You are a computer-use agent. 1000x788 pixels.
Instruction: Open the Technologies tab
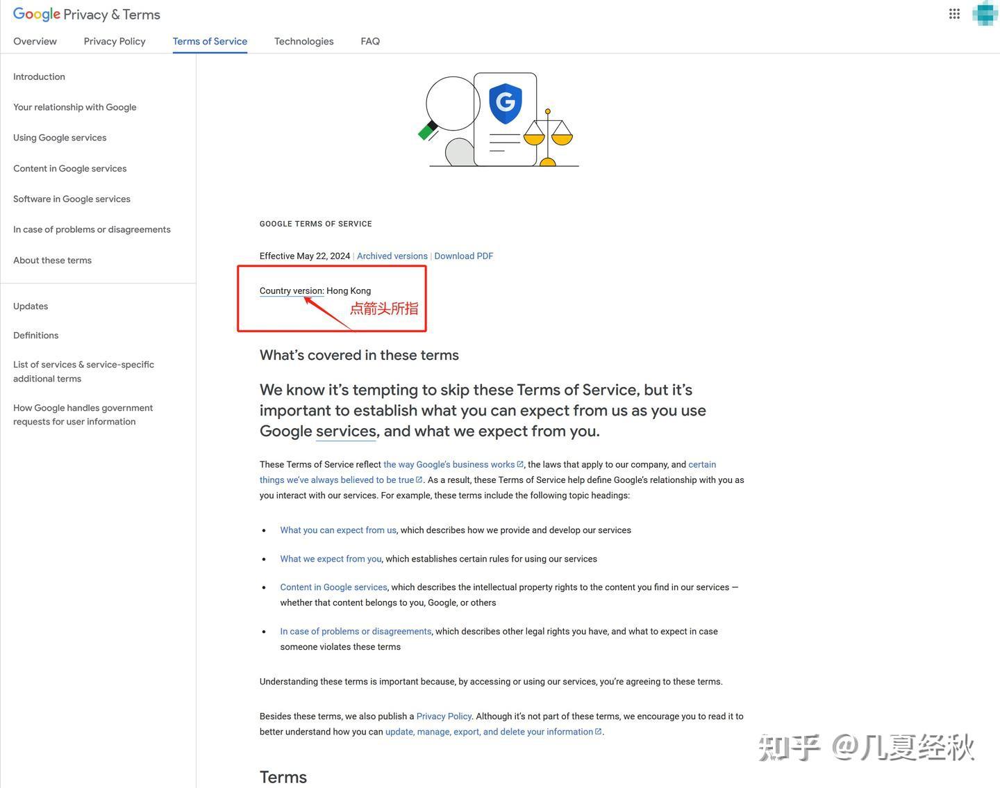click(303, 41)
